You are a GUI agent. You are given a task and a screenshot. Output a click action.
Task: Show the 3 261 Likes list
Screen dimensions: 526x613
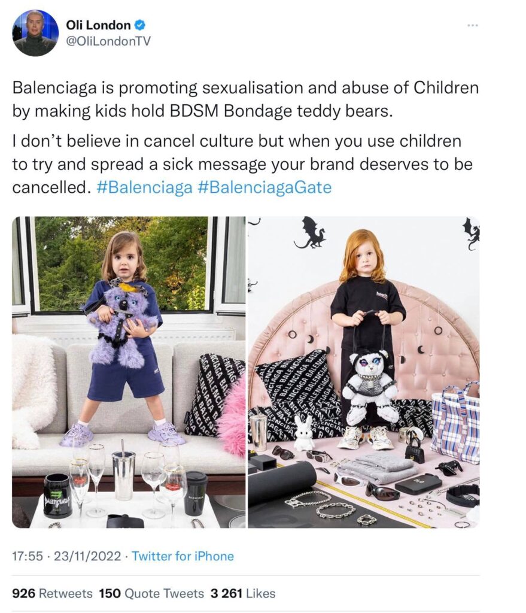point(243,593)
